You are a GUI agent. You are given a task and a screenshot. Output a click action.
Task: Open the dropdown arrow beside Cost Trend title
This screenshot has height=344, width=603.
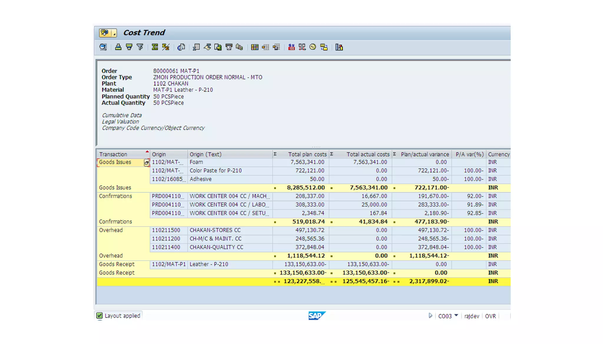click(x=114, y=33)
